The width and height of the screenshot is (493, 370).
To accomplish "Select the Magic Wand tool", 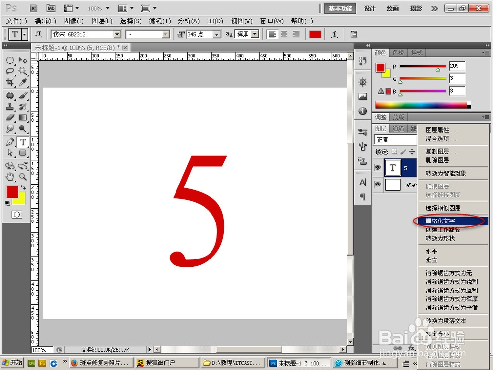I will pyautogui.click(x=23, y=71).
